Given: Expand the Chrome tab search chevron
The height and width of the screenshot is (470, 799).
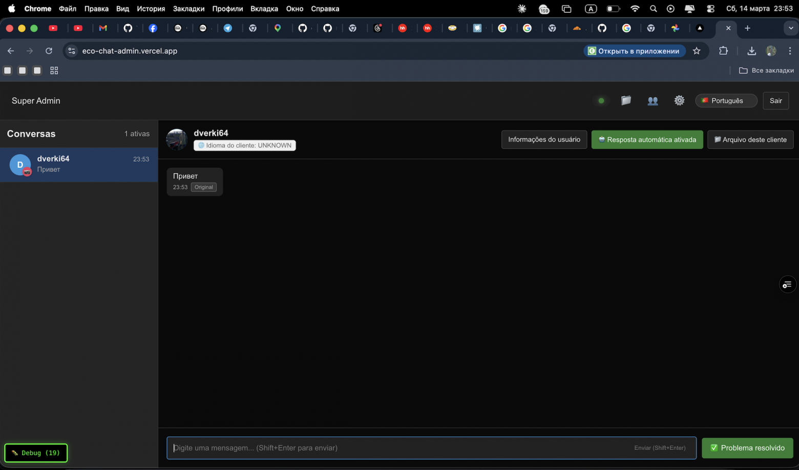Looking at the screenshot, I should (x=790, y=28).
